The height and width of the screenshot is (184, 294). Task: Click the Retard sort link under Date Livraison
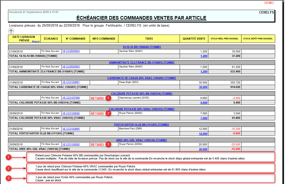point(36,41)
